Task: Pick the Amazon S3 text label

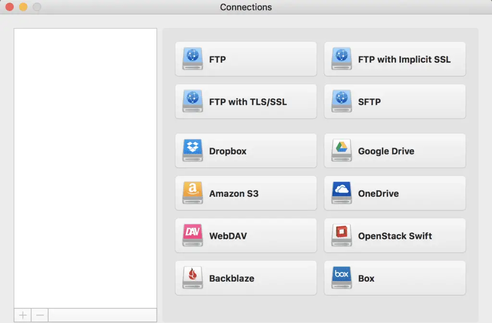Action: [x=234, y=194]
